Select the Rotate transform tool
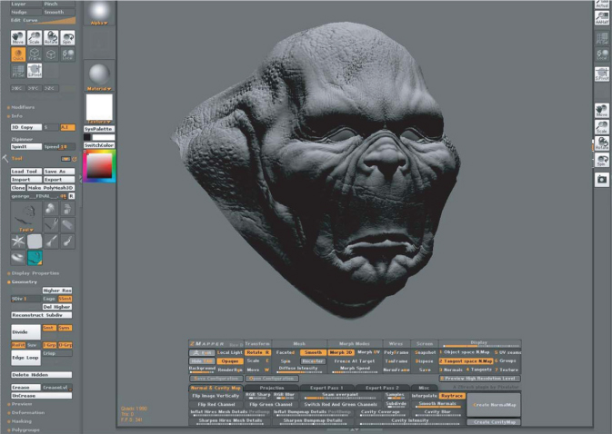 pos(50,39)
